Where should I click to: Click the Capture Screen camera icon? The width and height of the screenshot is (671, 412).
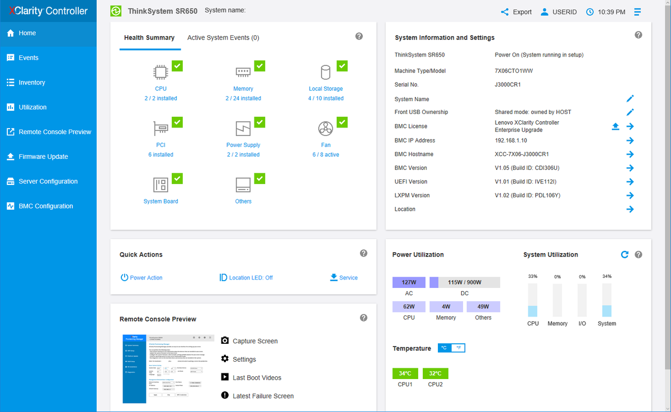click(226, 340)
